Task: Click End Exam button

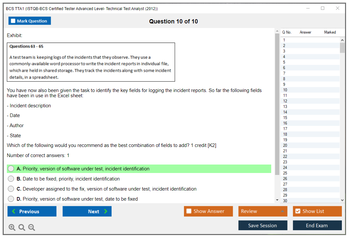Action: point(317,225)
